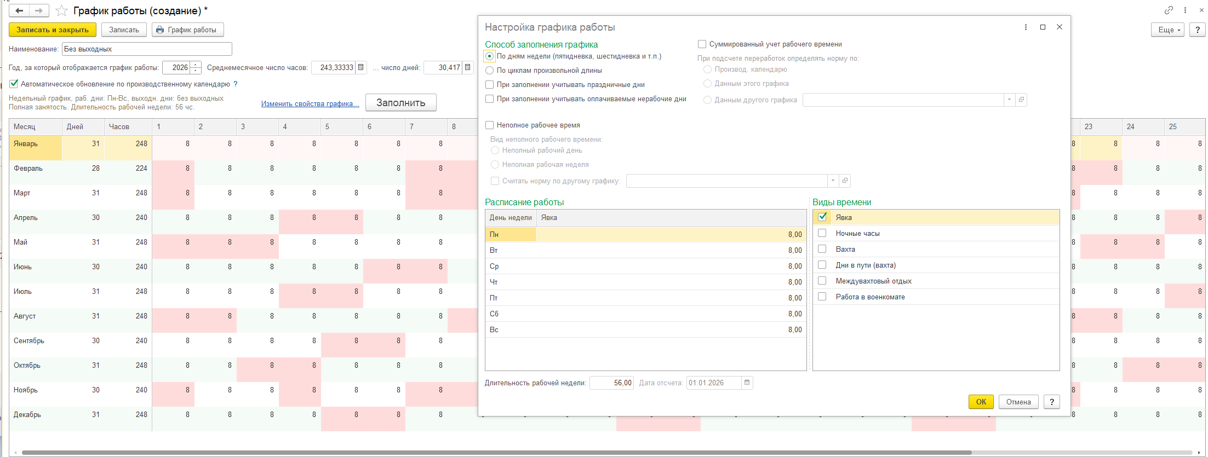Screen dimensions: 1208x457
Task: Open calculator for average monthly hours field
Action: 360,67
